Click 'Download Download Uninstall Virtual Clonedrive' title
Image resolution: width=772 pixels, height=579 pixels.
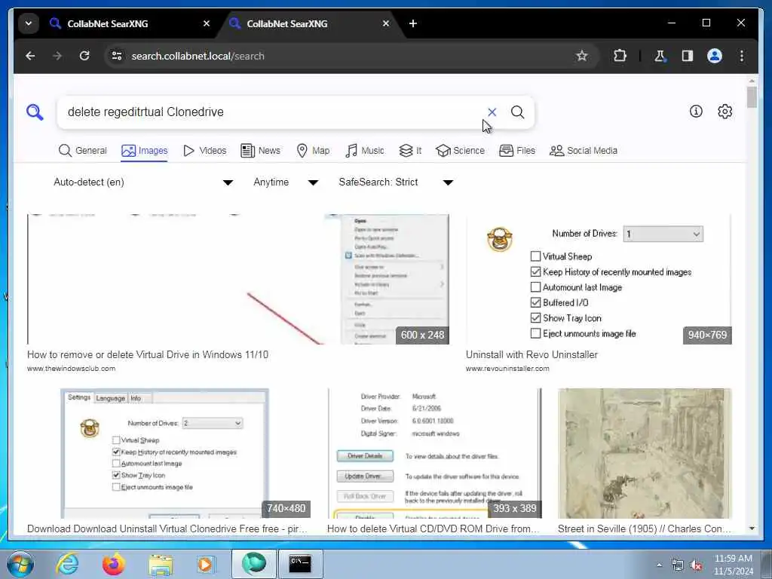(167, 528)
